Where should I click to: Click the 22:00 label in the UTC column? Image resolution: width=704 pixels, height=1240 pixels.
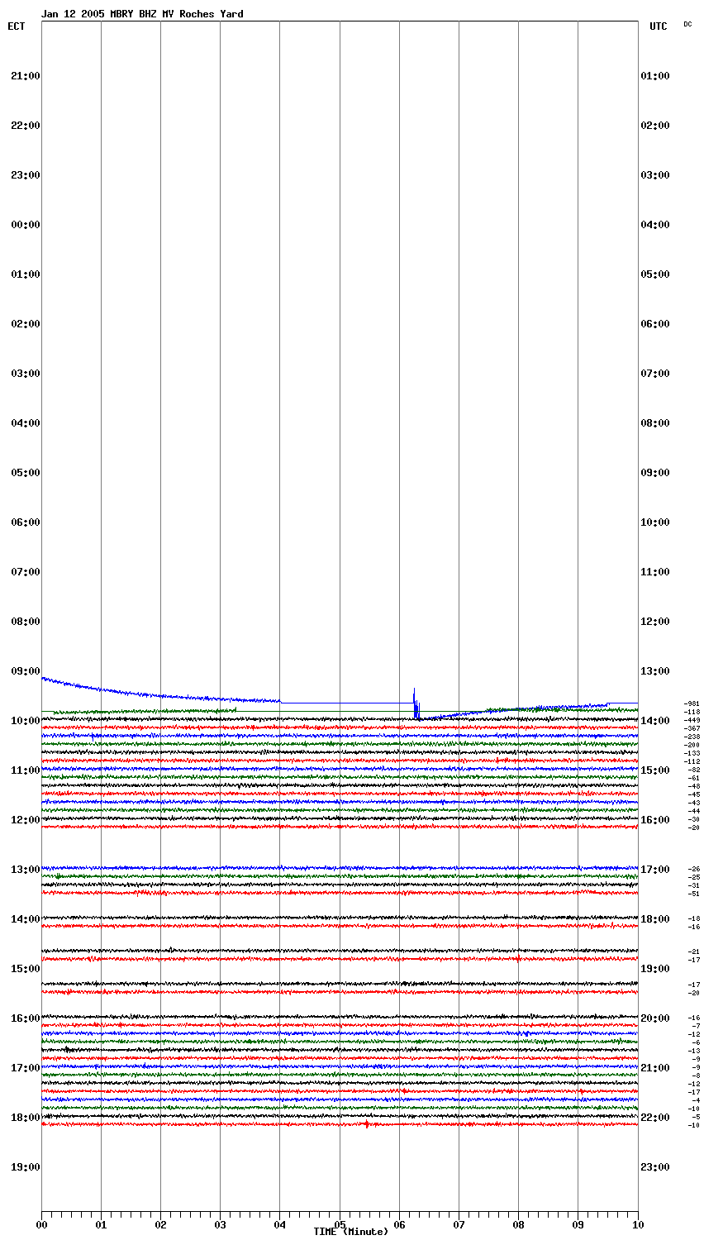tap(655, 1118)
